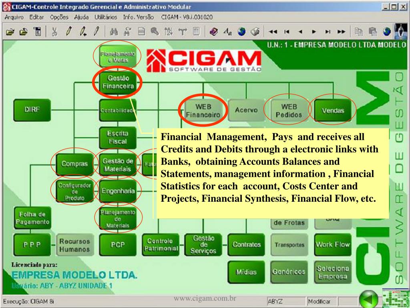
Task: Open the Vendas module
Action: pyautogui.click(x=333, y=110)
